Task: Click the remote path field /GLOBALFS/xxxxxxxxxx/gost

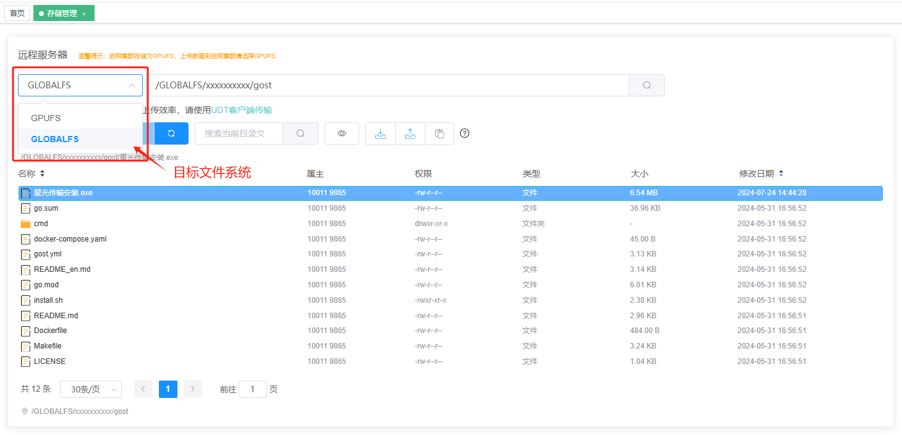Action: 388,85
